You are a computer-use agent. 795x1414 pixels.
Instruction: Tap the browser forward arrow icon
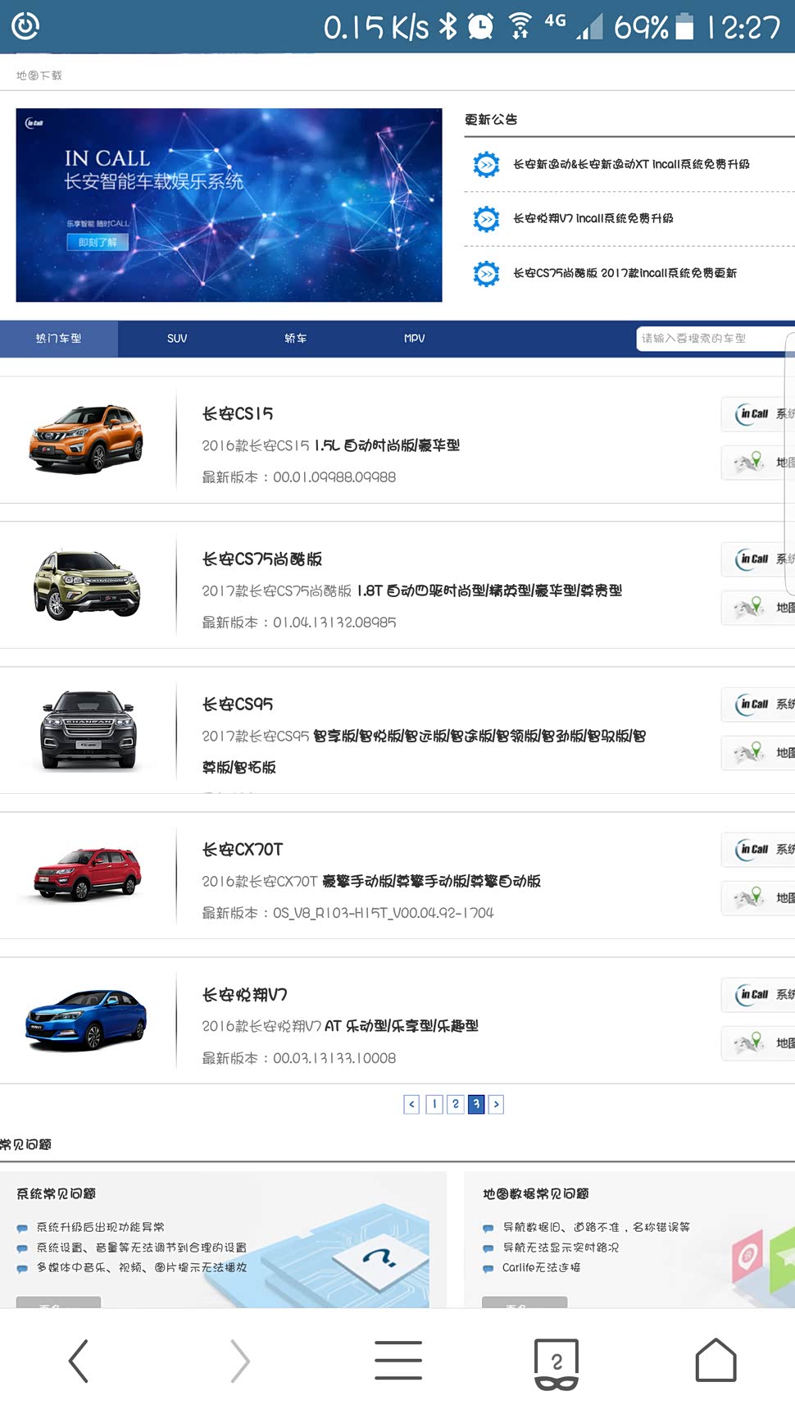[x=238, y=1362]
